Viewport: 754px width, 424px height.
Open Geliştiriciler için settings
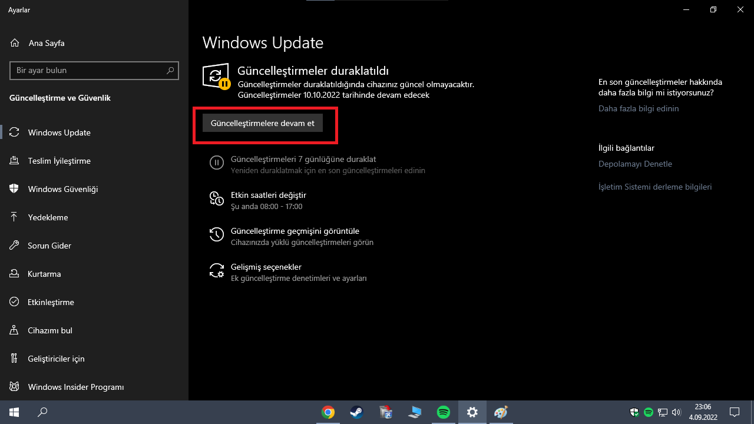(94, 359)
